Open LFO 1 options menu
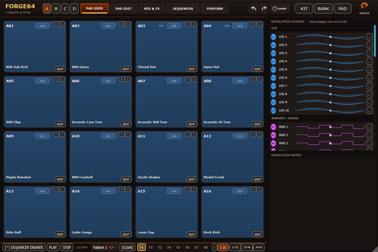Viewport: 378px width, 252px height. point(369,37)
